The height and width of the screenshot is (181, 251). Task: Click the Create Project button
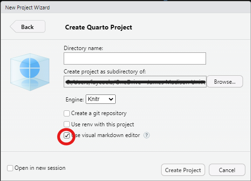(x=183, y=170)
